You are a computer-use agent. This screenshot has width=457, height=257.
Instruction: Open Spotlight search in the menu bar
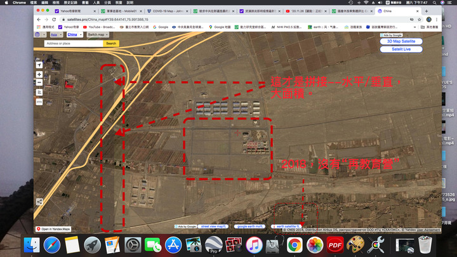pos(434,3)
